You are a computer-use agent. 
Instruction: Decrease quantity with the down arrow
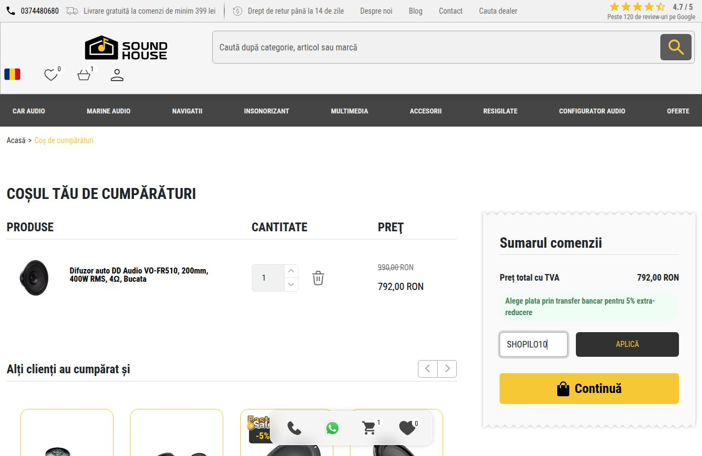pos(291,284)
